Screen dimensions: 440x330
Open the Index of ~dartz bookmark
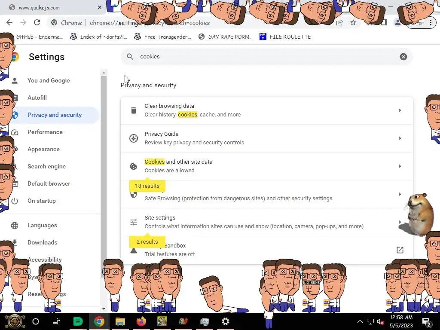click(98, 37)
